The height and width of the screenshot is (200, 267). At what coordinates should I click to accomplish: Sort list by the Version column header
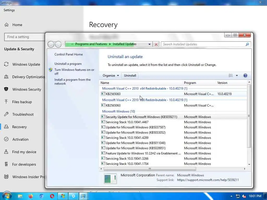[232, 83]
